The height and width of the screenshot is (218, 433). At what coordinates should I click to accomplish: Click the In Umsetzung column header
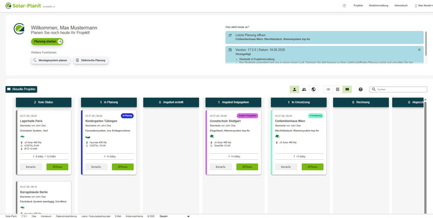point(299,102)
